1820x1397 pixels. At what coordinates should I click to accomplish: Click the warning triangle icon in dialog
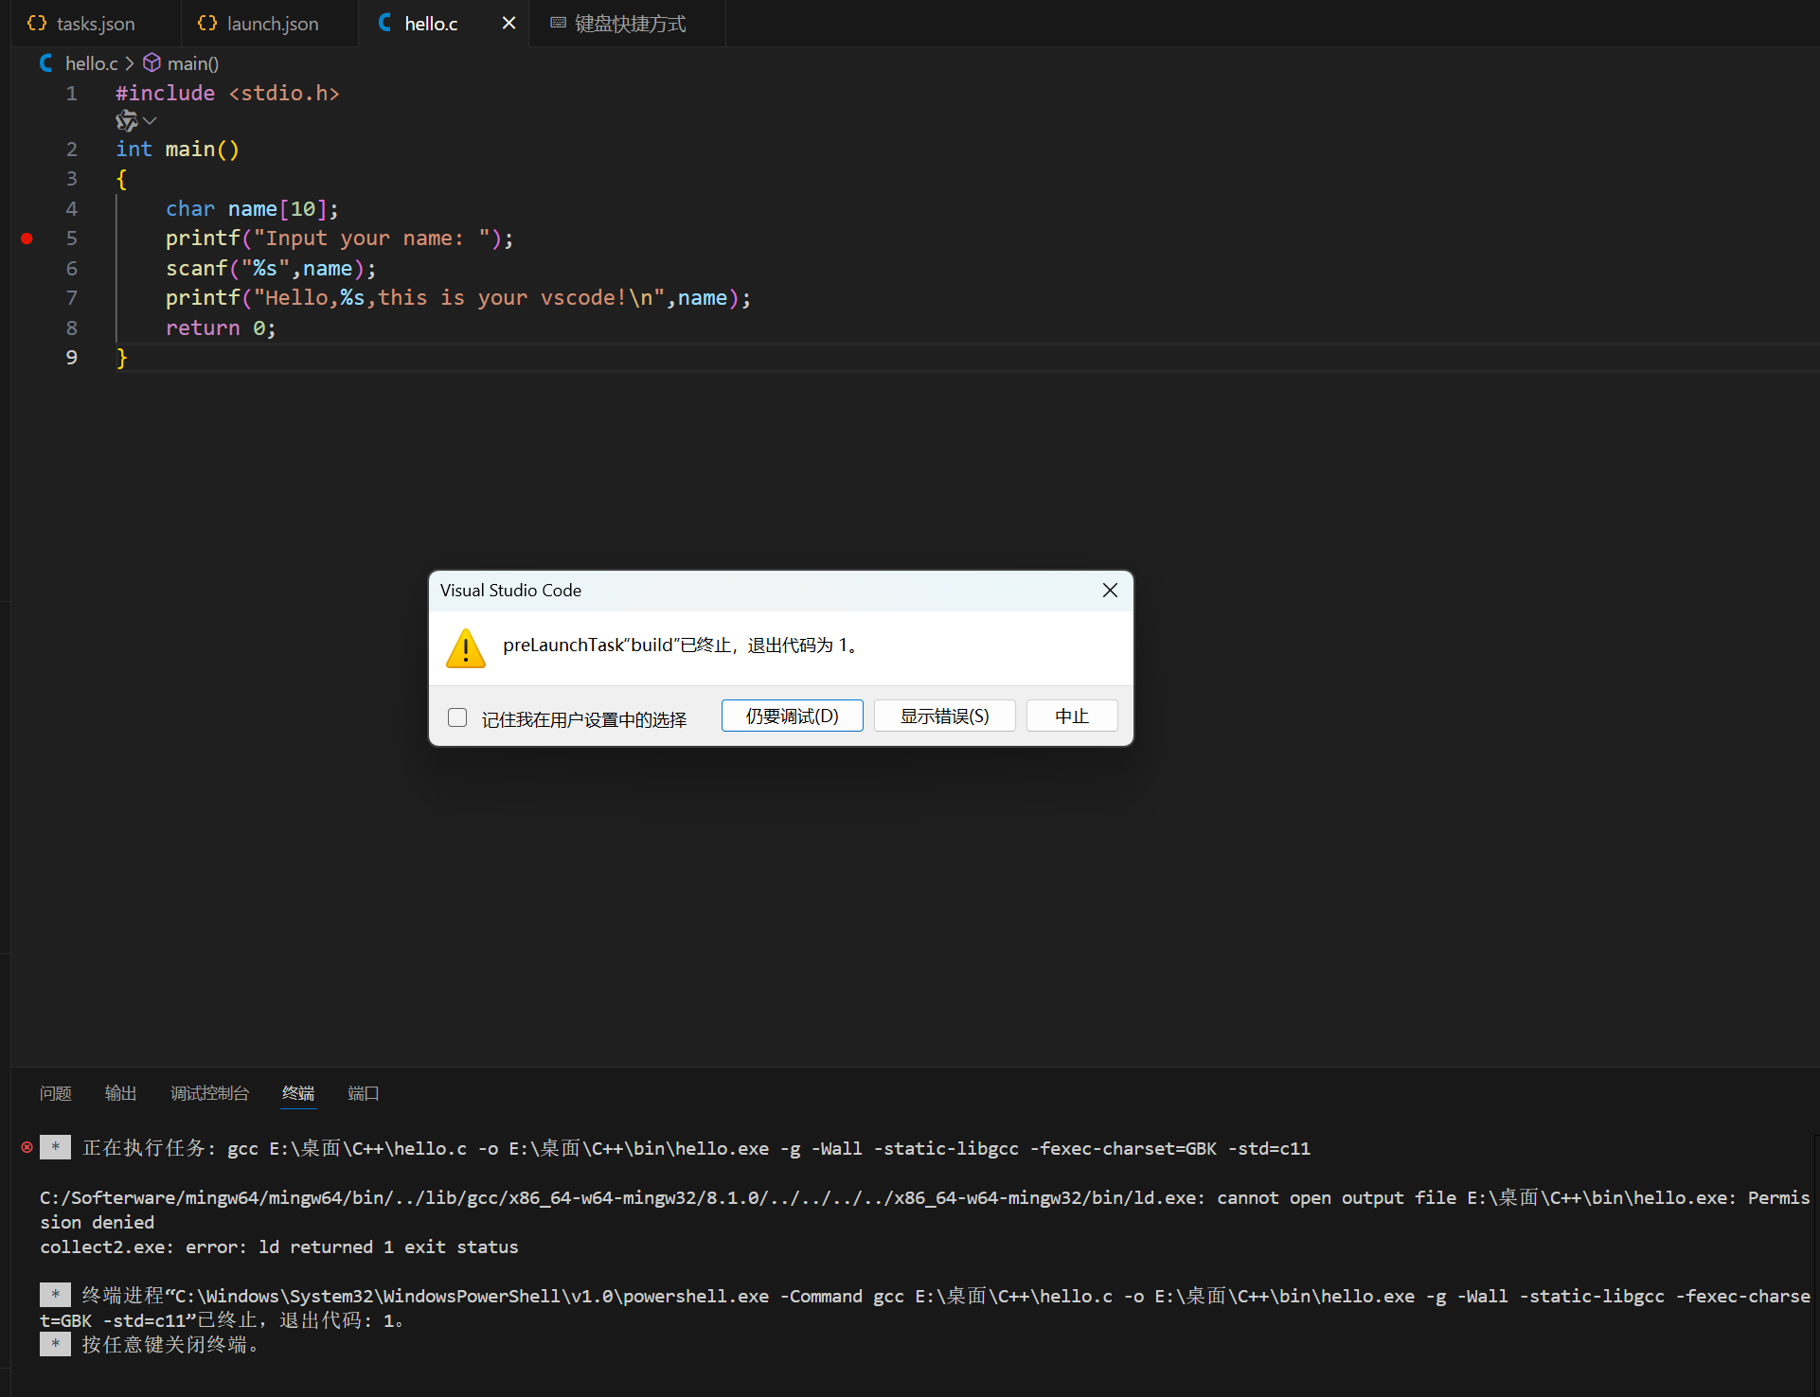pyautogui.click(x=466, y=648)
